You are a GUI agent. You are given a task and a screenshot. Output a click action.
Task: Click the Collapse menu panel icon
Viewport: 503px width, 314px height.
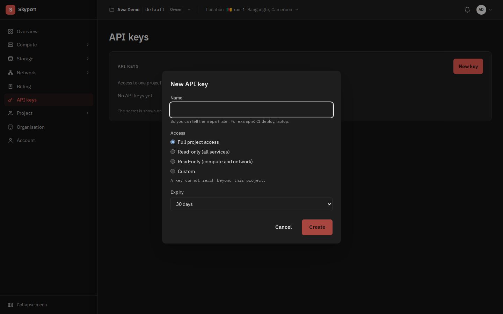click(10, 305)
